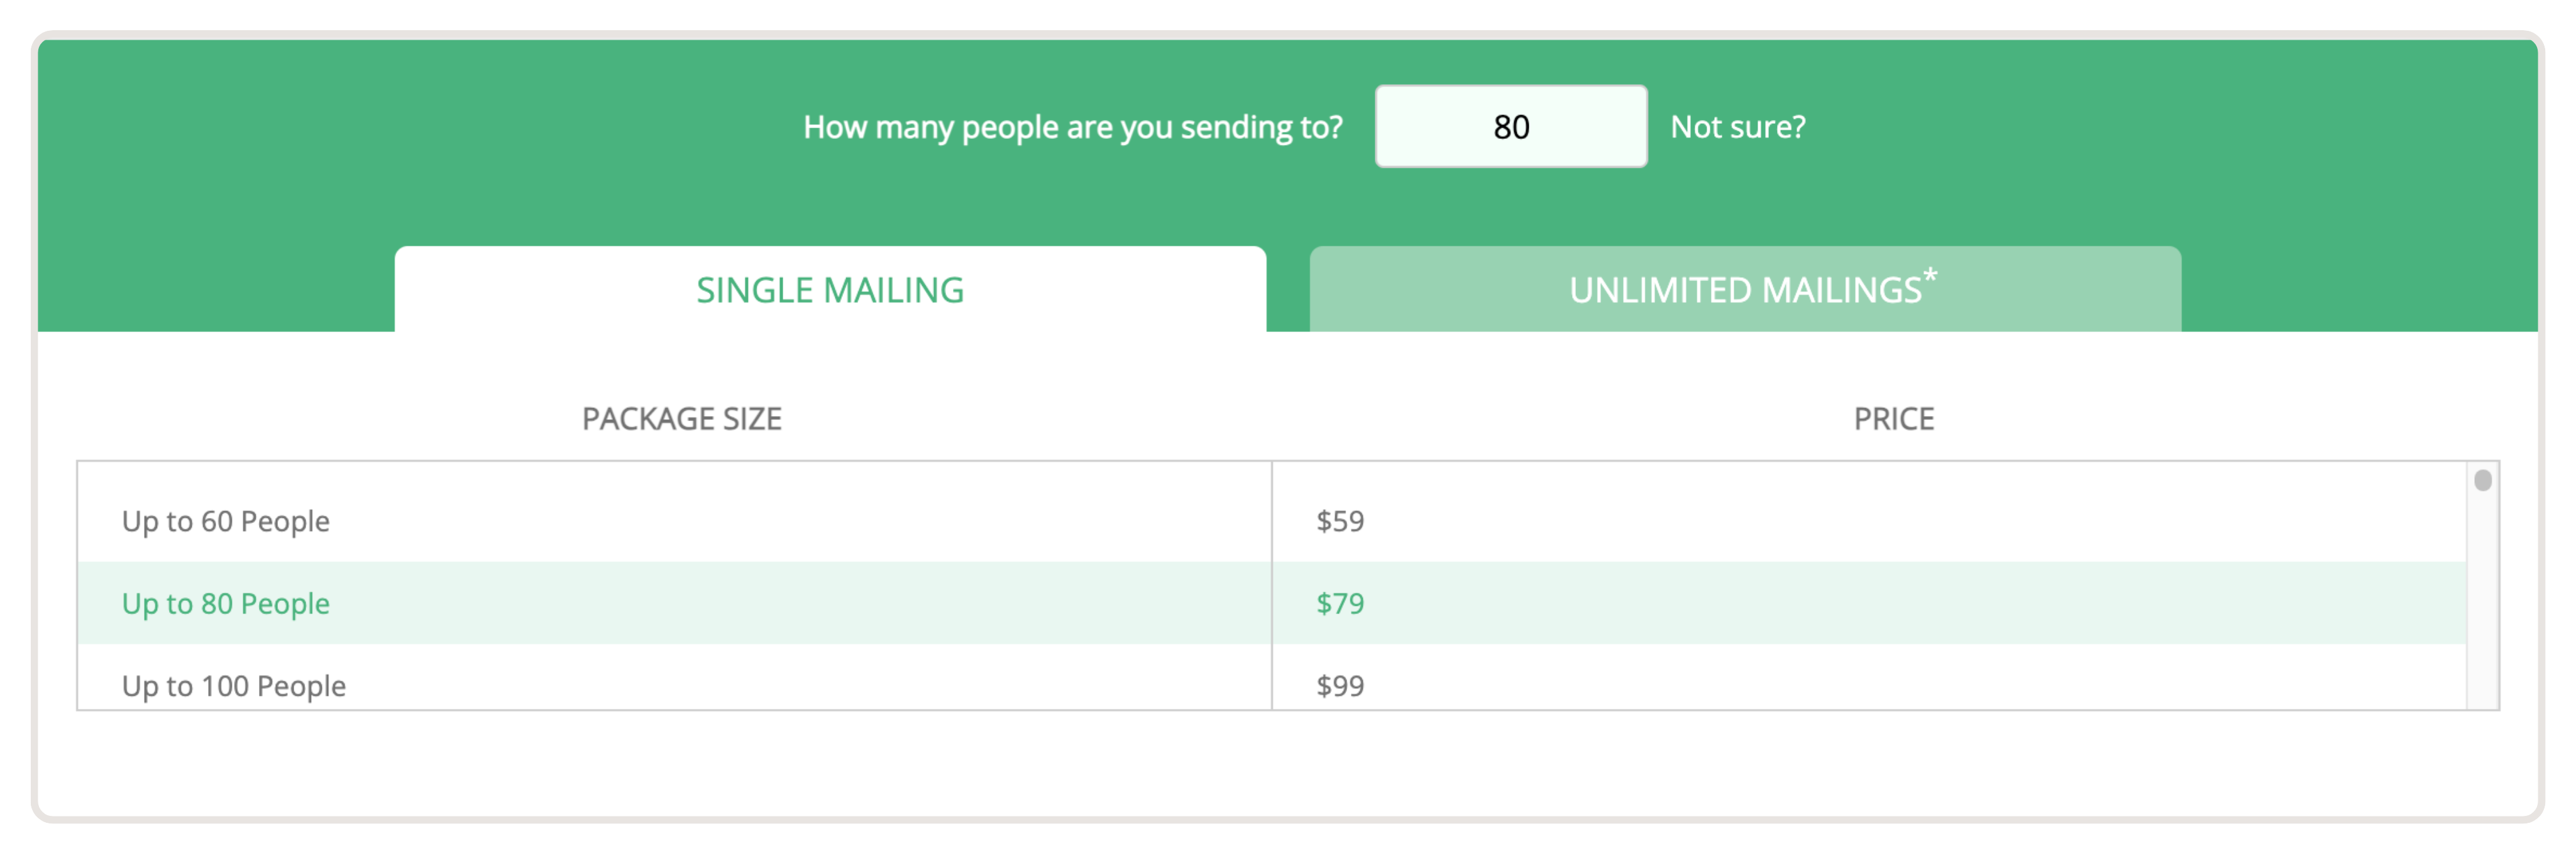Click the How many people question label
Image resolution: width=2576 pixels, height=858 pixels.
pyautogui.click(x=1073, y=127)
